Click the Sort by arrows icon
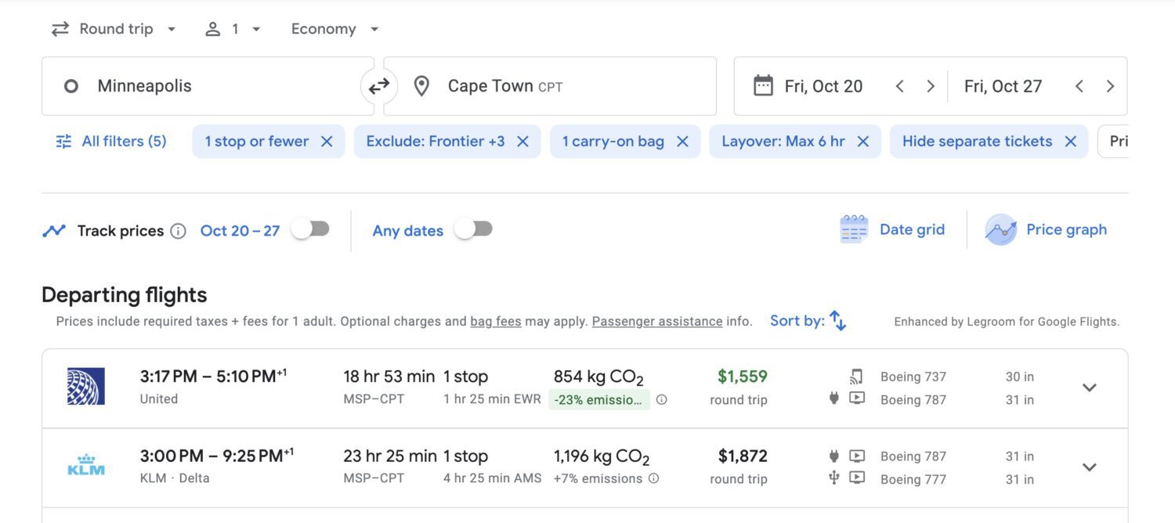This screenshot has height=523, width=1175. click(x=837, y=321)
